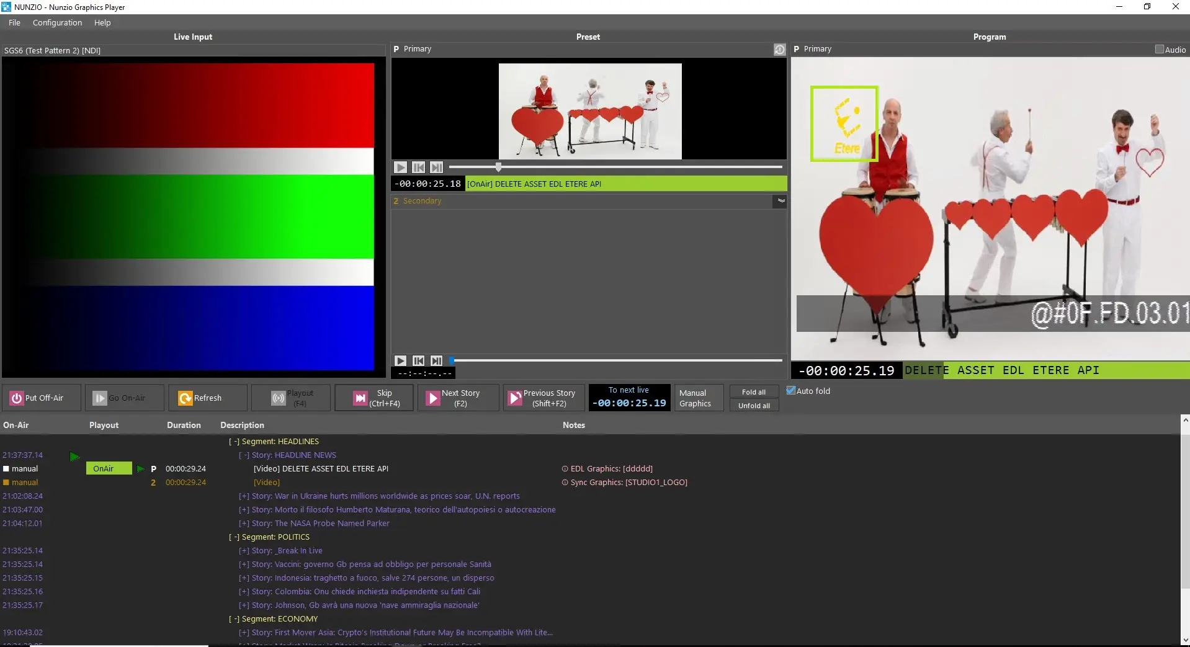Click the Put Off-Air power icon
The image size is (1190, 647).
point(17,398)
